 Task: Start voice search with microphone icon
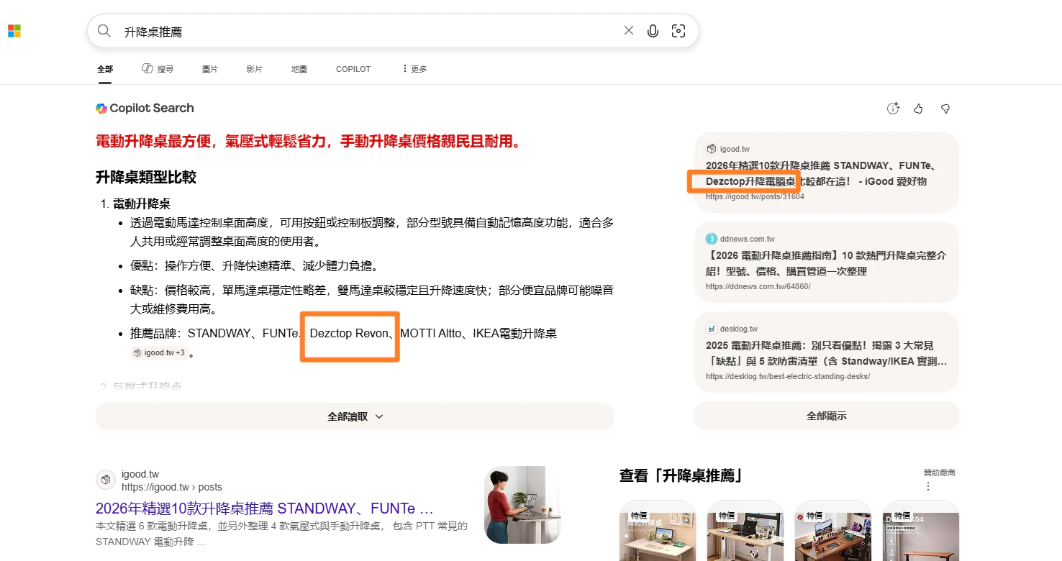653,31
